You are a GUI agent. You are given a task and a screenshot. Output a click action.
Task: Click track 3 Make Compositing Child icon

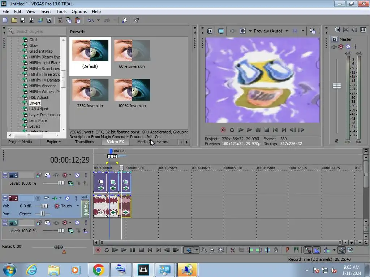(85, 231)
